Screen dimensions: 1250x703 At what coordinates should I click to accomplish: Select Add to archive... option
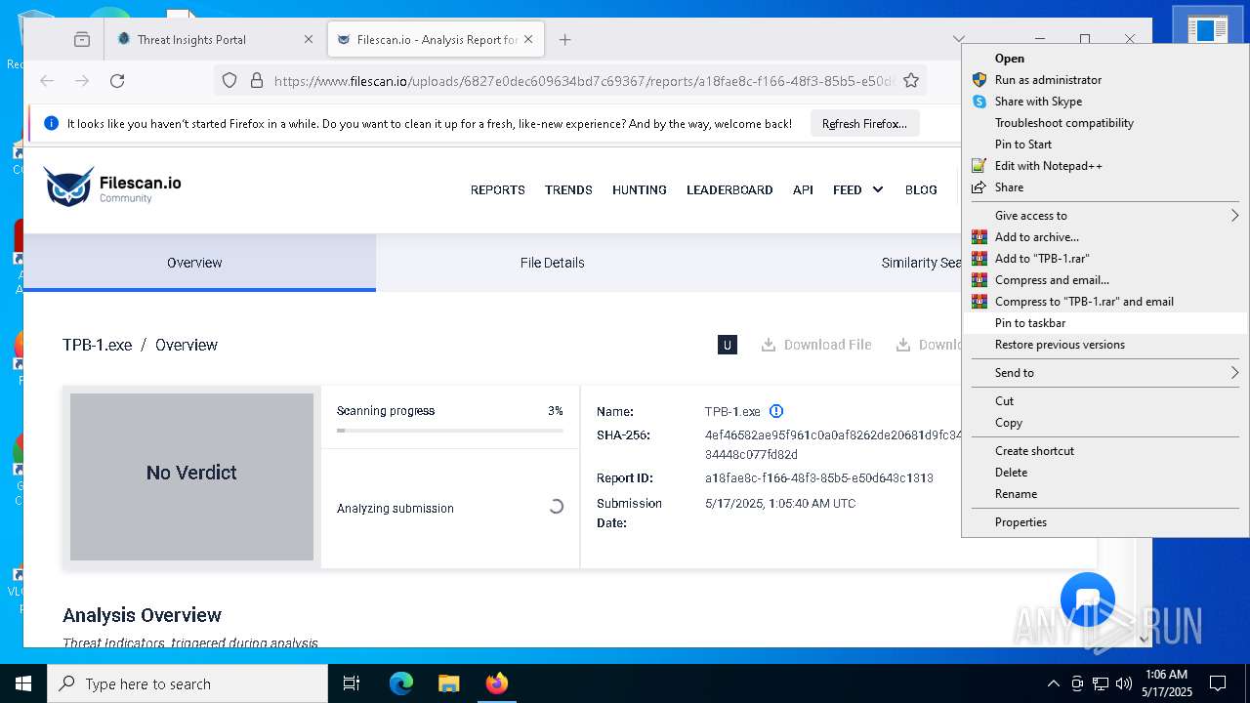click(1105, 237)
